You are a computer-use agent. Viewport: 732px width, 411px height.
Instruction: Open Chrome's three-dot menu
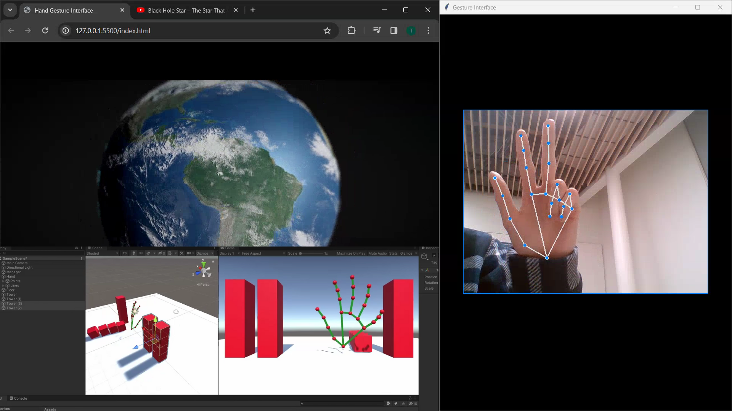tap(428, 30)
